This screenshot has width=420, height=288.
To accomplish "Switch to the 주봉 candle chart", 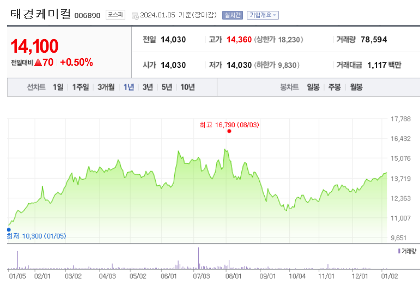I will click(334, 87).
